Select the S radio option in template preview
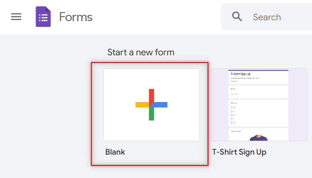The width and height of the screenshot is (312, 178). pyautogui.click(x=231, y=111)
